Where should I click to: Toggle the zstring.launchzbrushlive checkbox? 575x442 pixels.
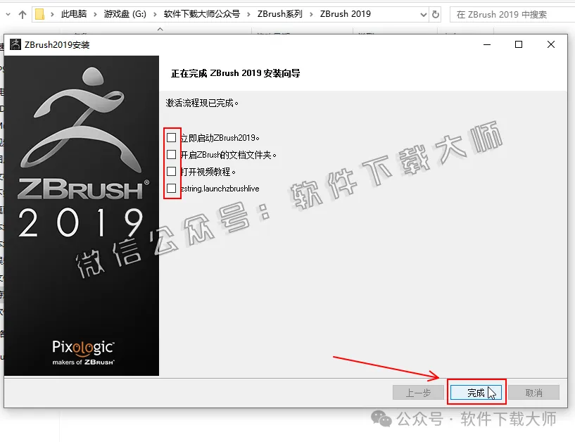coord(171,189)
